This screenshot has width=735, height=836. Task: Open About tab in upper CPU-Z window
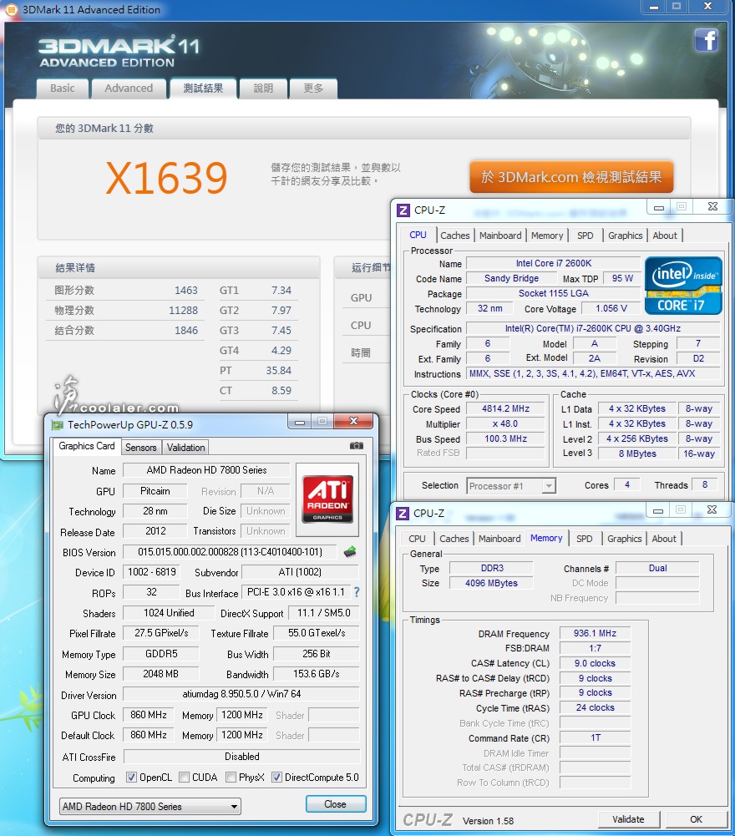665,236
